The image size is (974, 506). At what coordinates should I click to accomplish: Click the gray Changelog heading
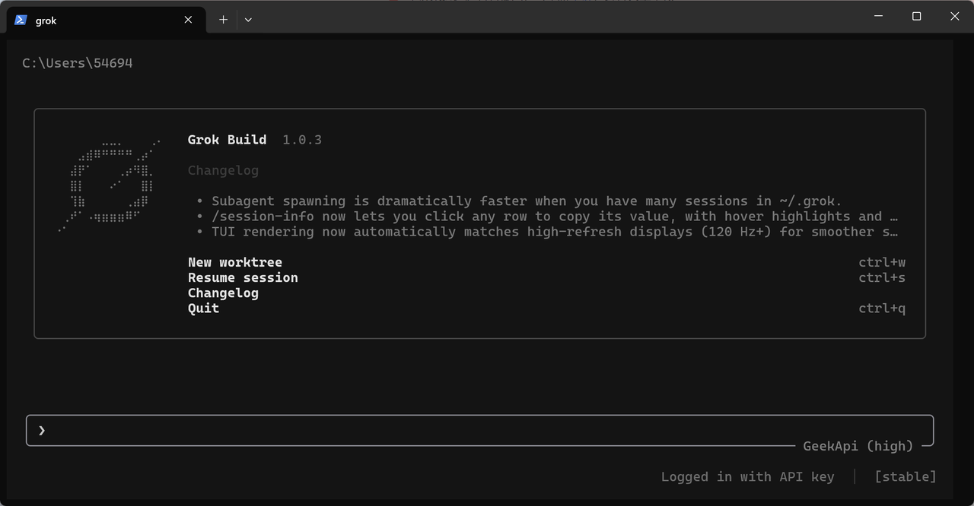[223, 170]
